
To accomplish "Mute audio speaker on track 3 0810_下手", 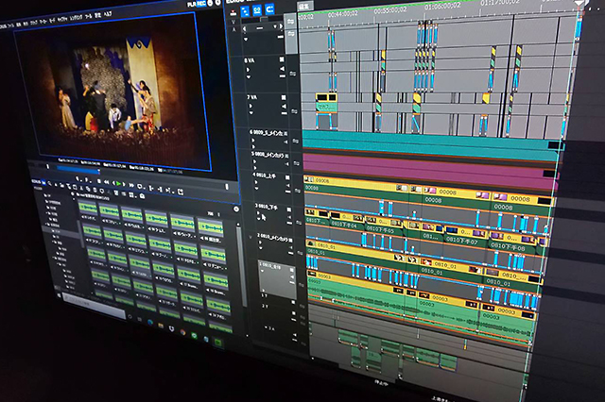I will click(x=289, y=218).
